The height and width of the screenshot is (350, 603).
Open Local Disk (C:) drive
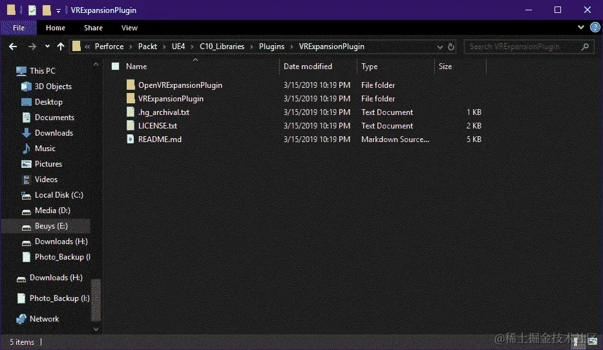[x=59, y=195]
